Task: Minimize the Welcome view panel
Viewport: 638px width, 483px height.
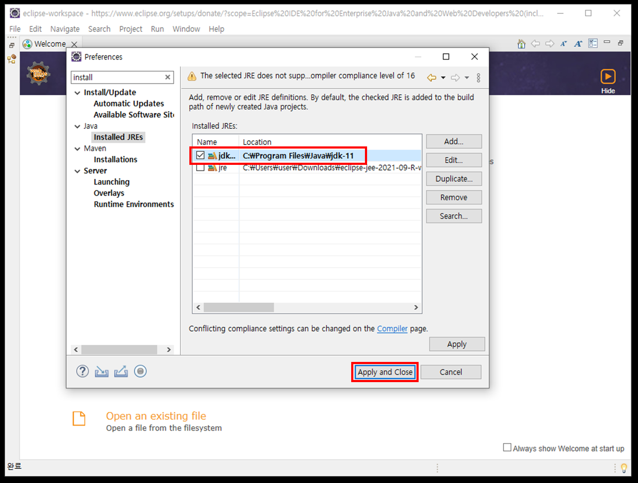Action: click(x=607, y=42)
